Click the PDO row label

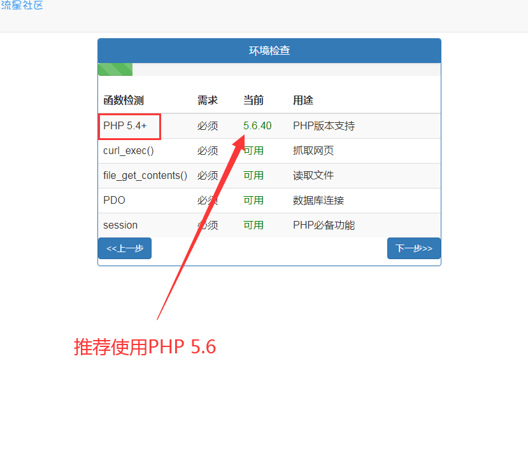(114, 201)
